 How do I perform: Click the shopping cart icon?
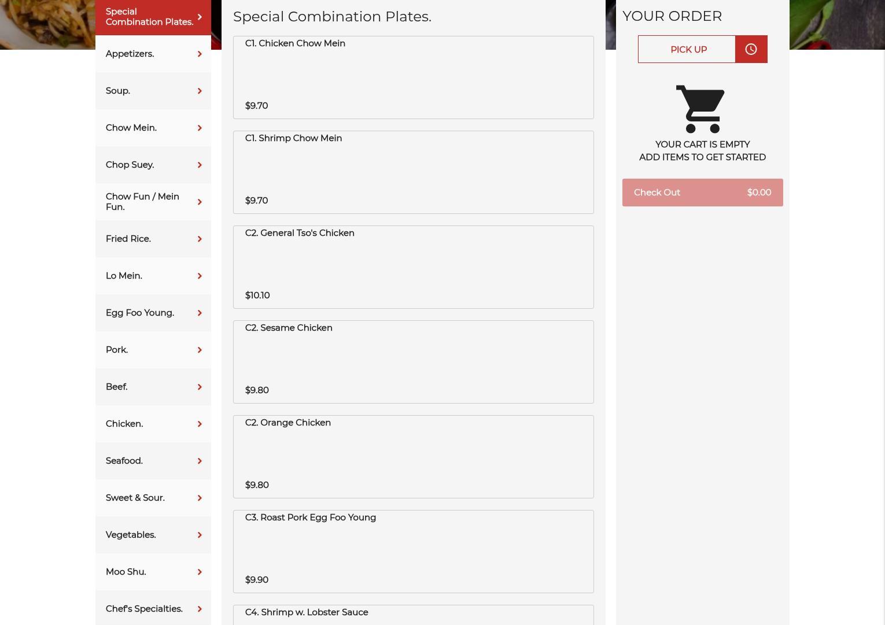coord(701,109)
